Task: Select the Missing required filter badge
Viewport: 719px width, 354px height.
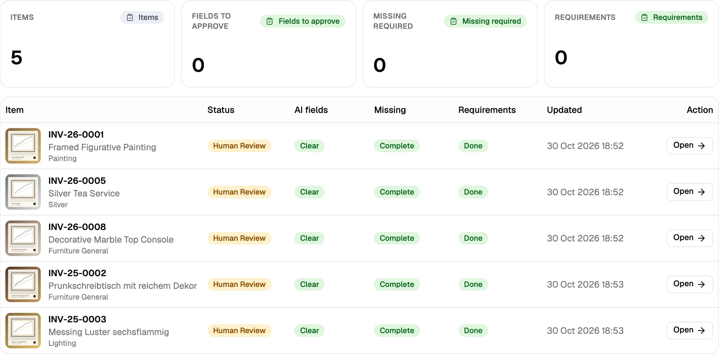Action: click(485, 21)
